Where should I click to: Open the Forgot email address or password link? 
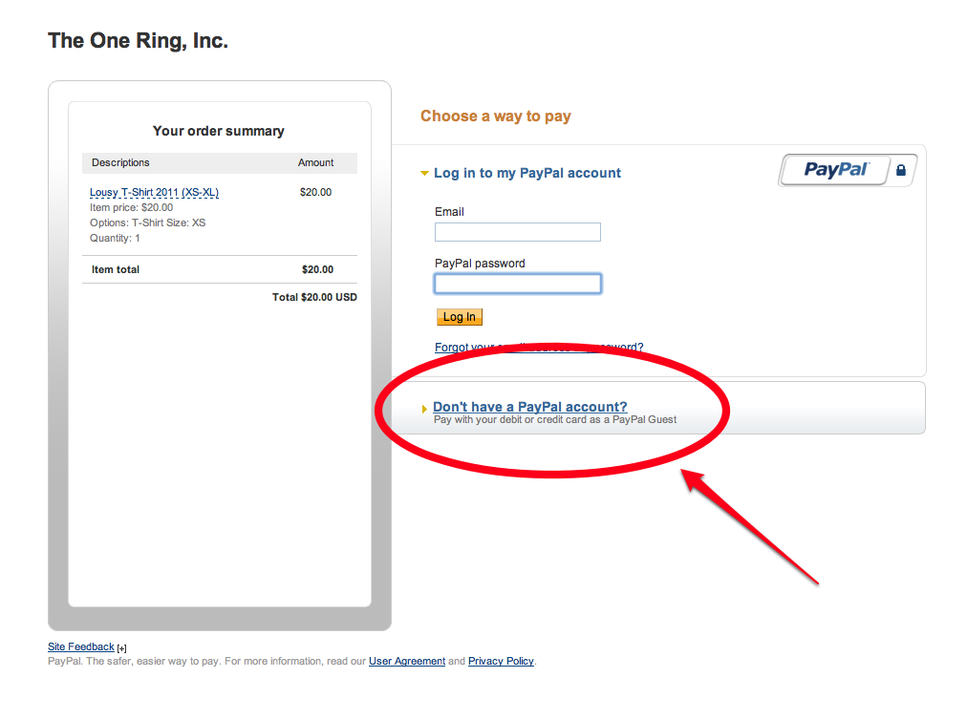tap(538, 347)
